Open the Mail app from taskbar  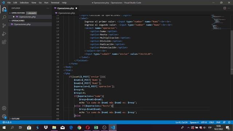pos(63,128)
